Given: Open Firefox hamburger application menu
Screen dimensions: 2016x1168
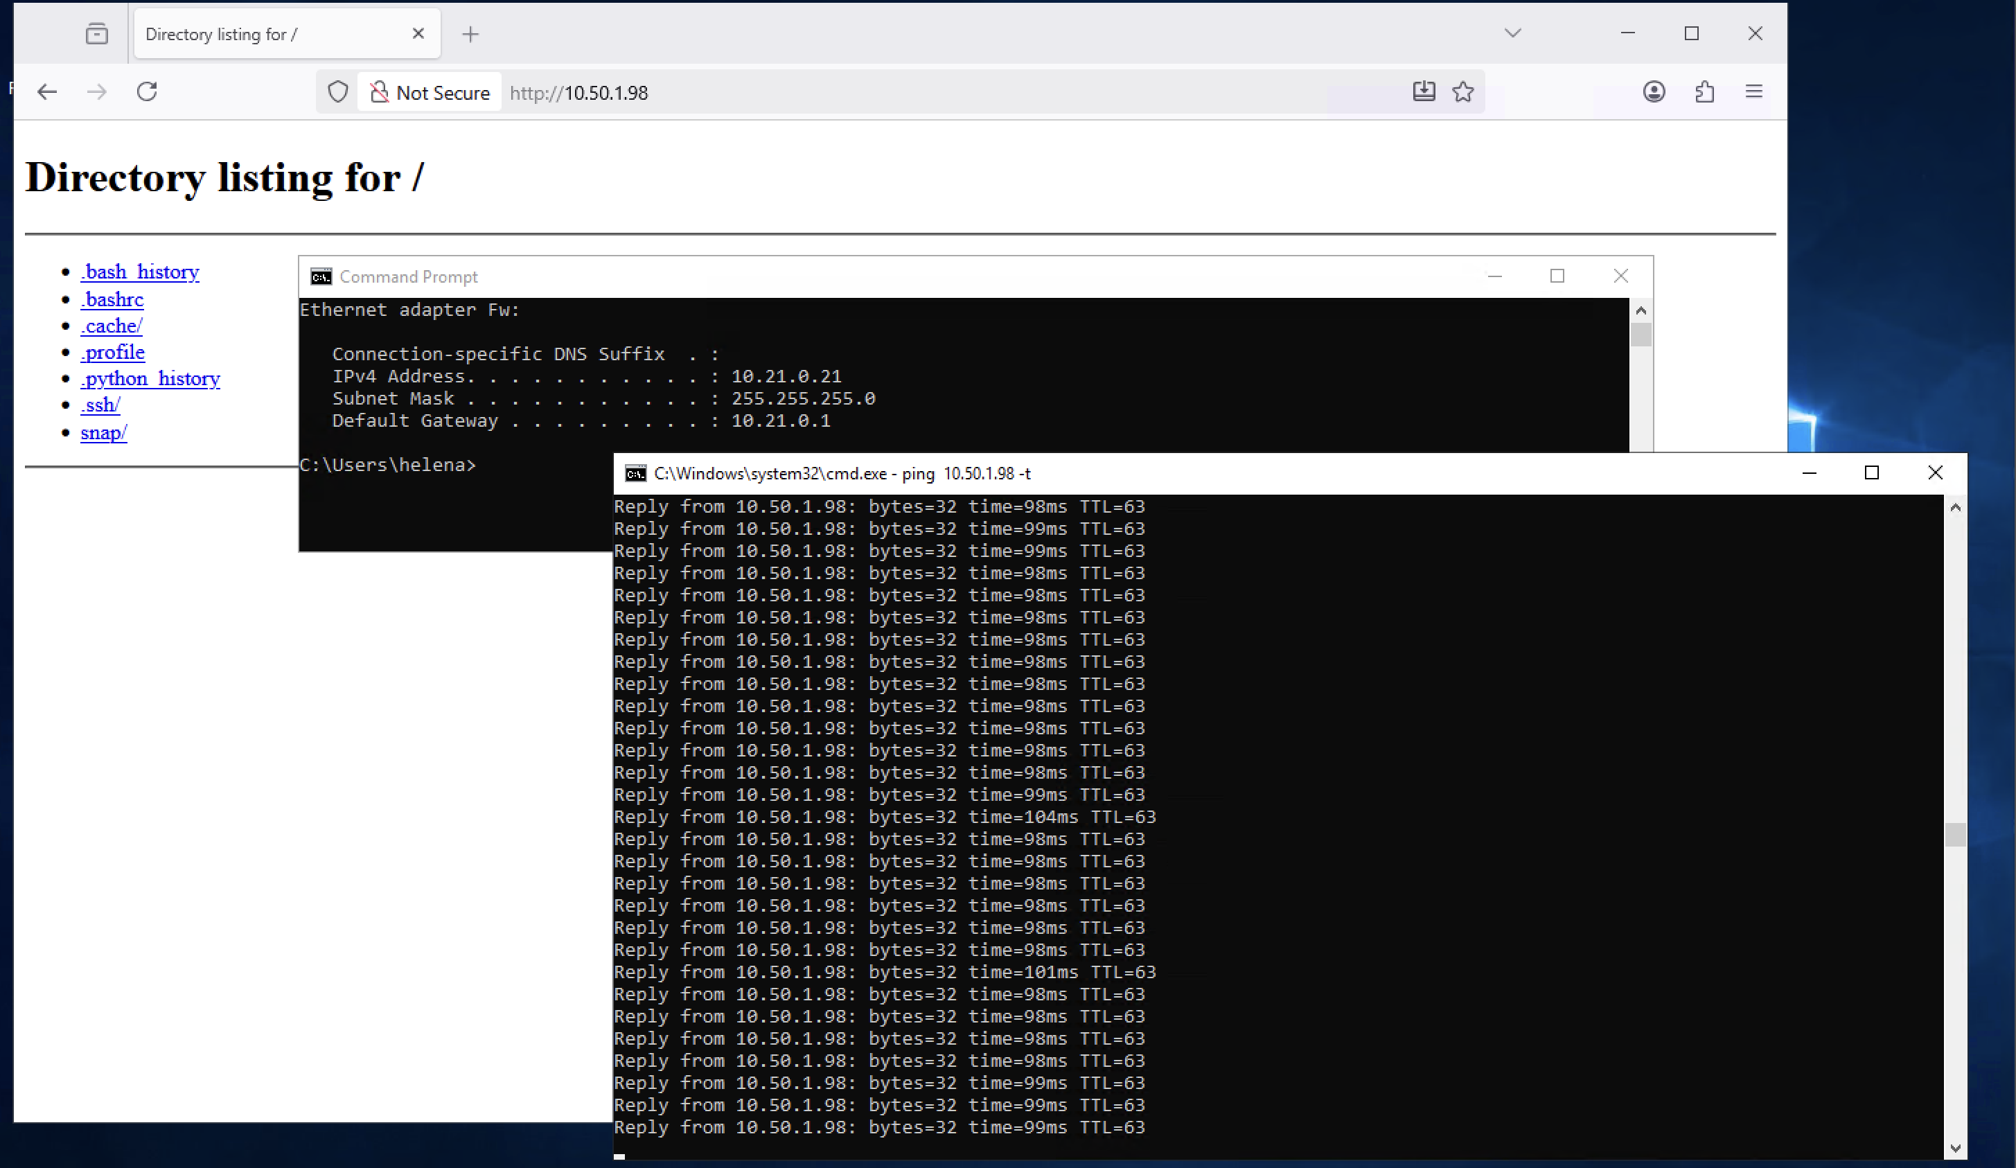Looking at the screenshot, I should pos(1753,92).
